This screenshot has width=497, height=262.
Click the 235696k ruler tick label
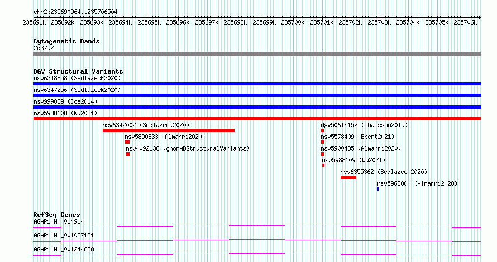[x=178, y=22]
